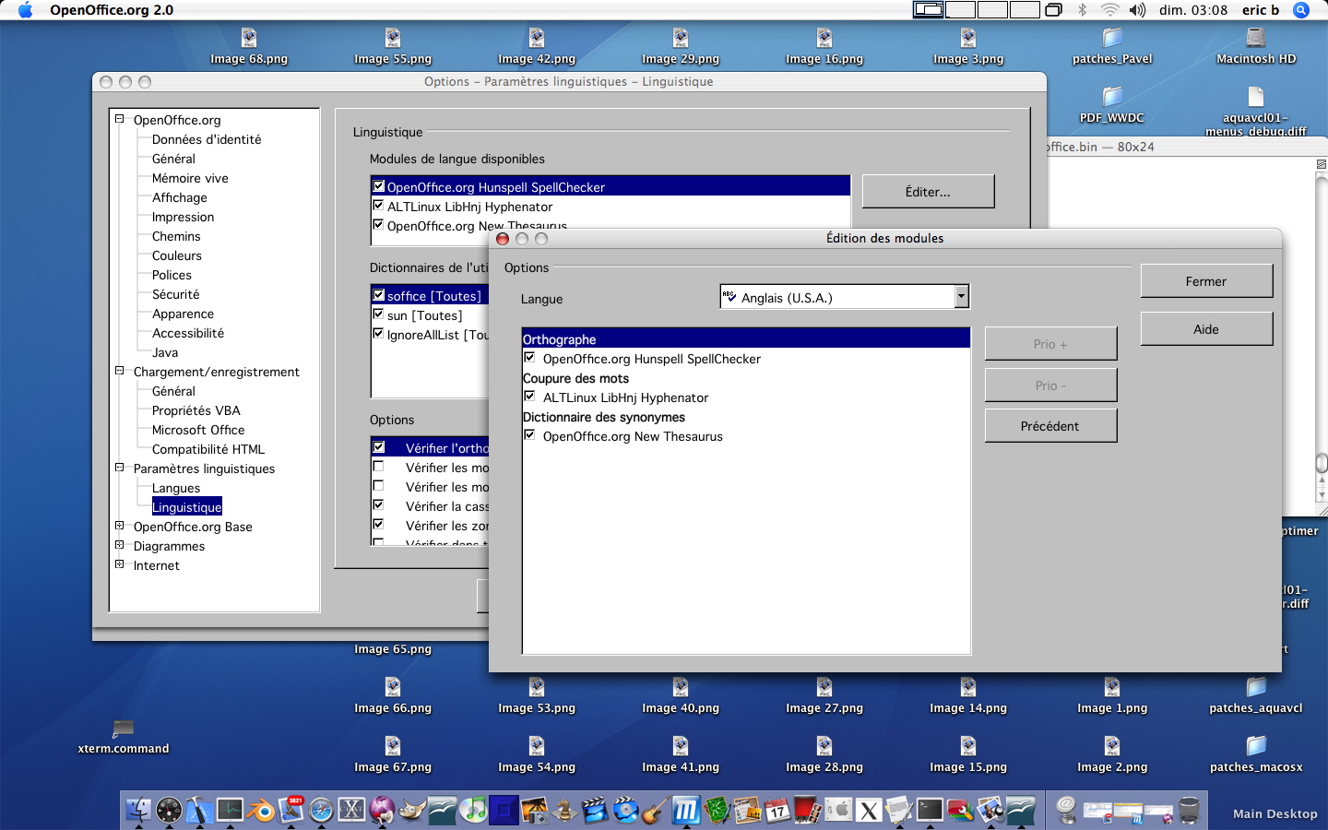Toggle the sun [Toutes] dictionary checkbox
This screenshot has height=830, width=1328.
pos(379,314)
